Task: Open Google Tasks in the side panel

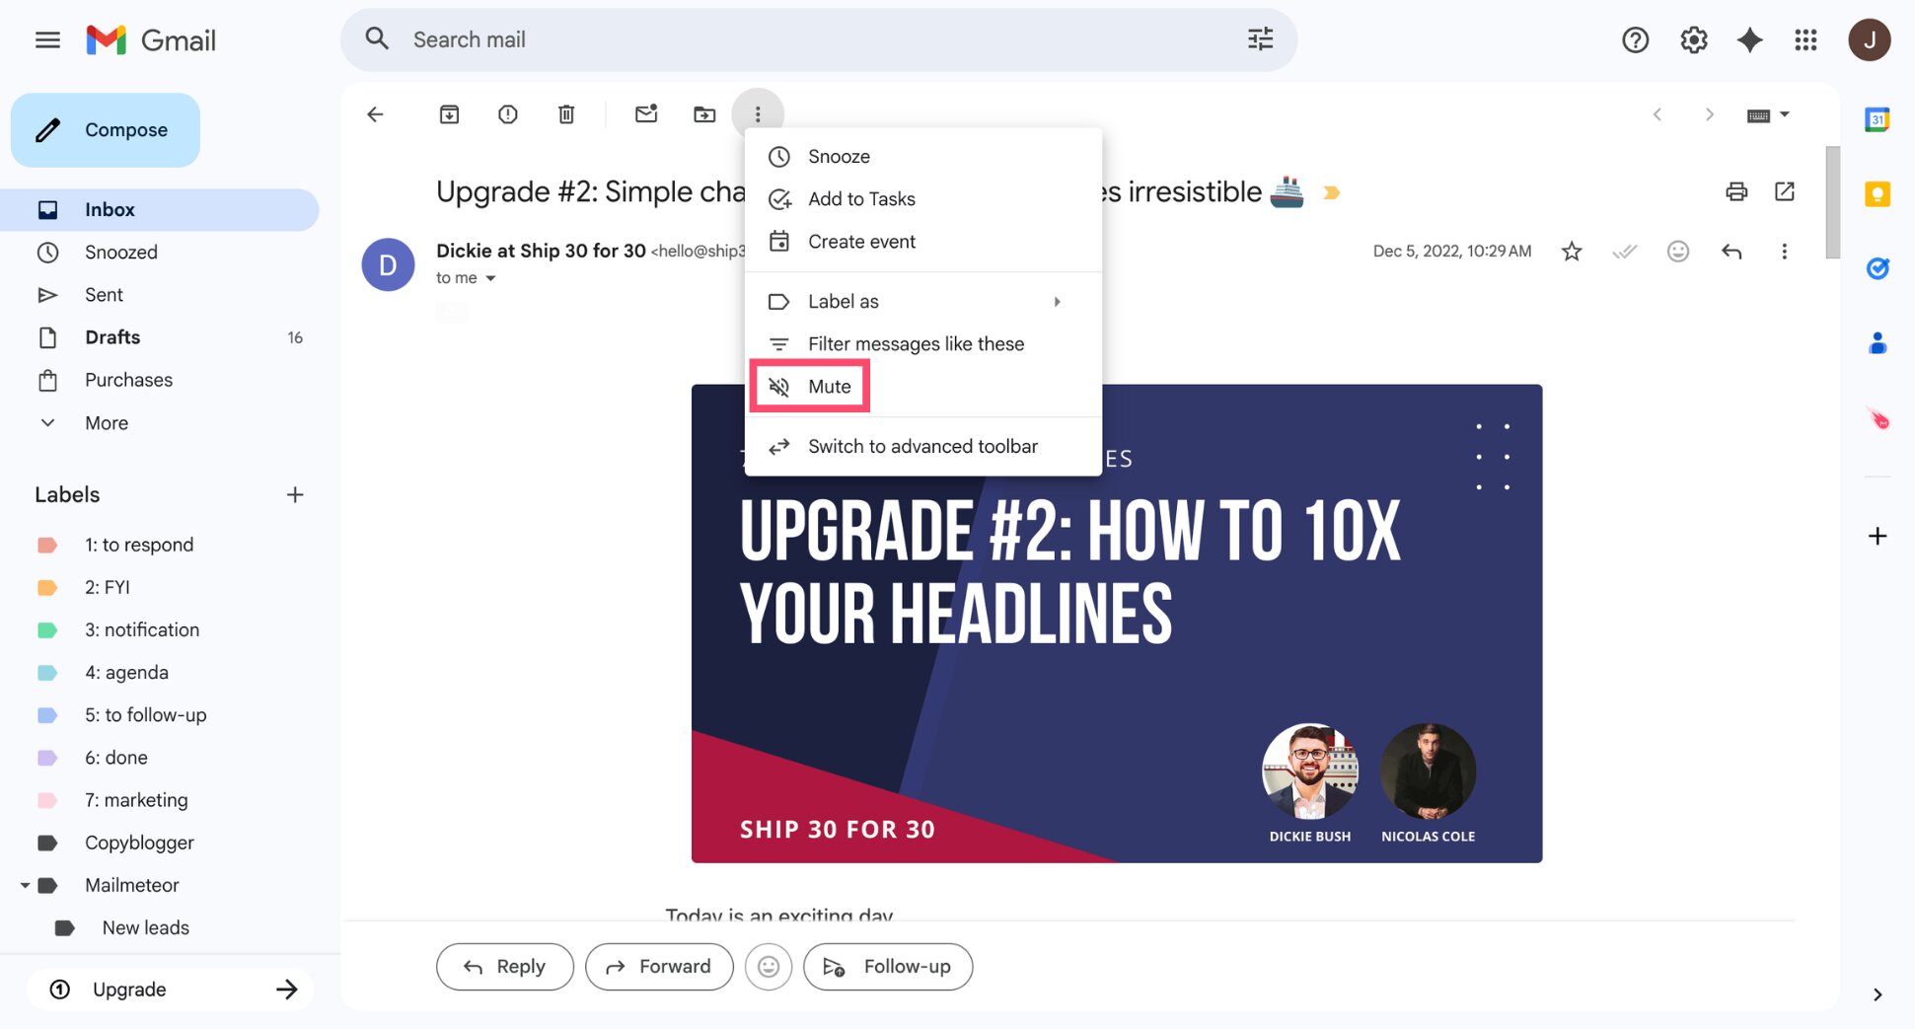Action: pos(1879,268)
